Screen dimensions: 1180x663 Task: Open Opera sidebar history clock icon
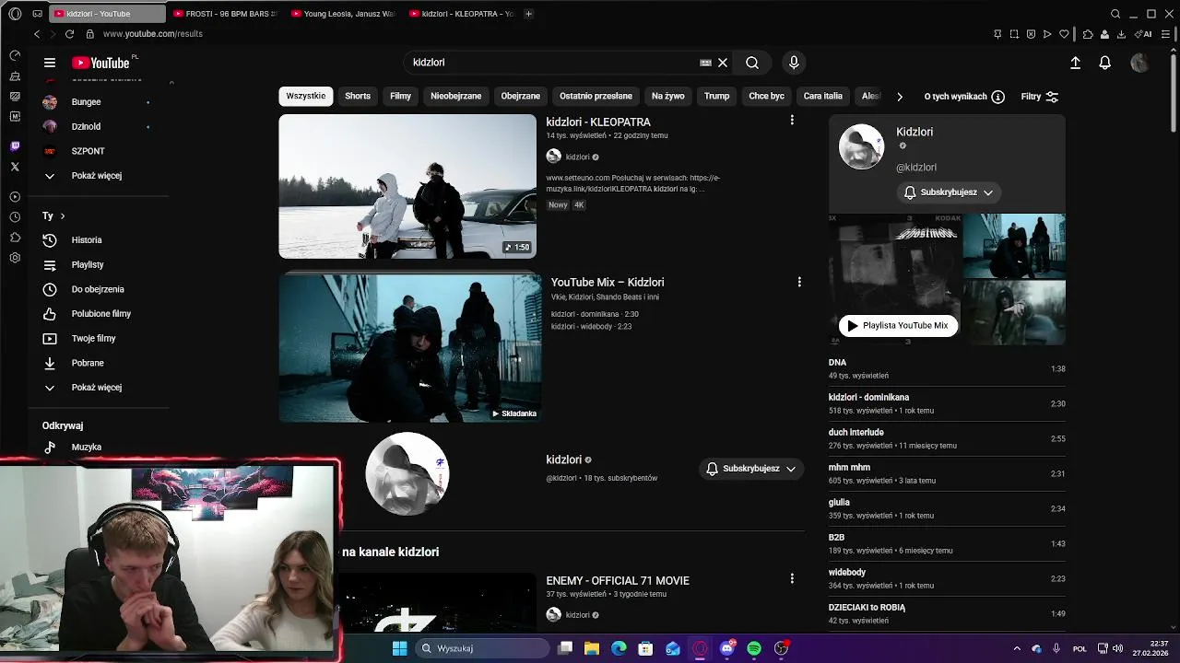15,217
